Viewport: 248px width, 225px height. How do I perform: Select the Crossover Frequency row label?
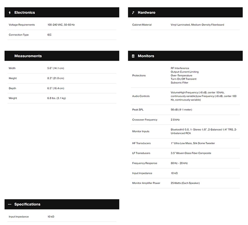pos(145,119)
